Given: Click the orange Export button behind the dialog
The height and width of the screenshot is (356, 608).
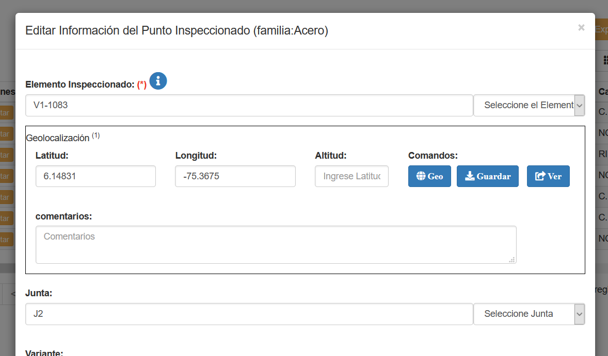Looking at the screenshot, I should [601, 29].
